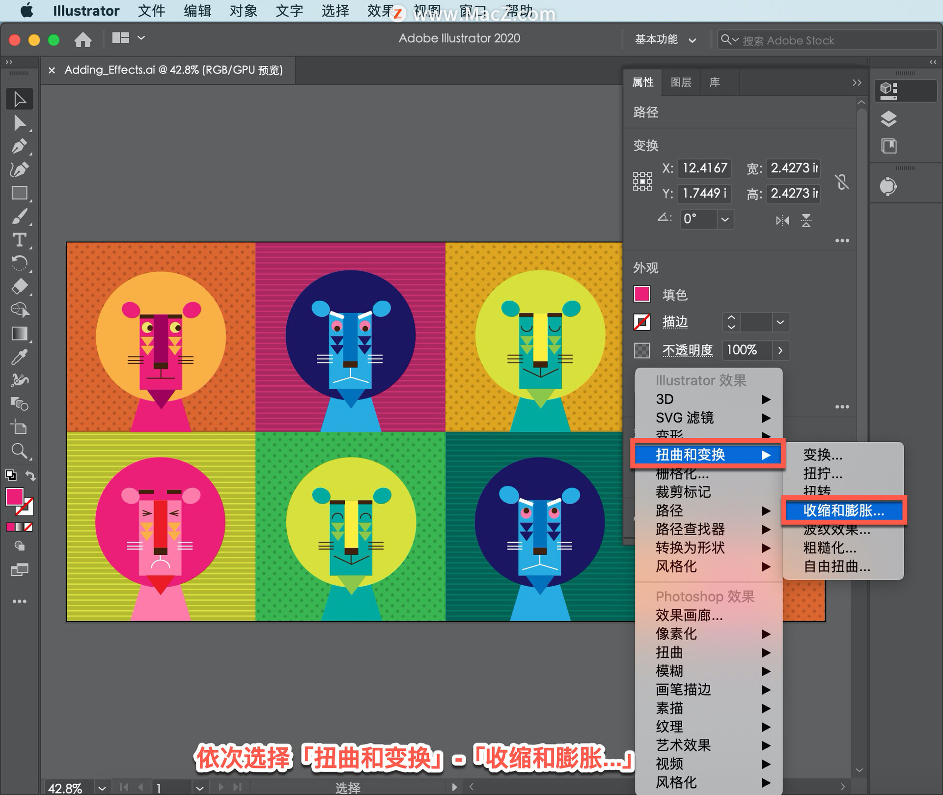Open more options in 变换 section
Image resolution: width=943 pixels, height=795 pixels.
[842, 241]
